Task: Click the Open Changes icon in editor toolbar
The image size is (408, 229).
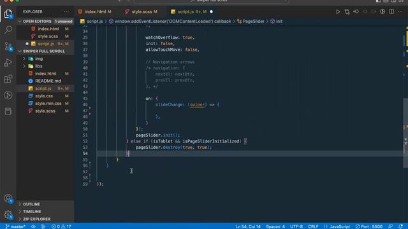Action: click(347, 11)
